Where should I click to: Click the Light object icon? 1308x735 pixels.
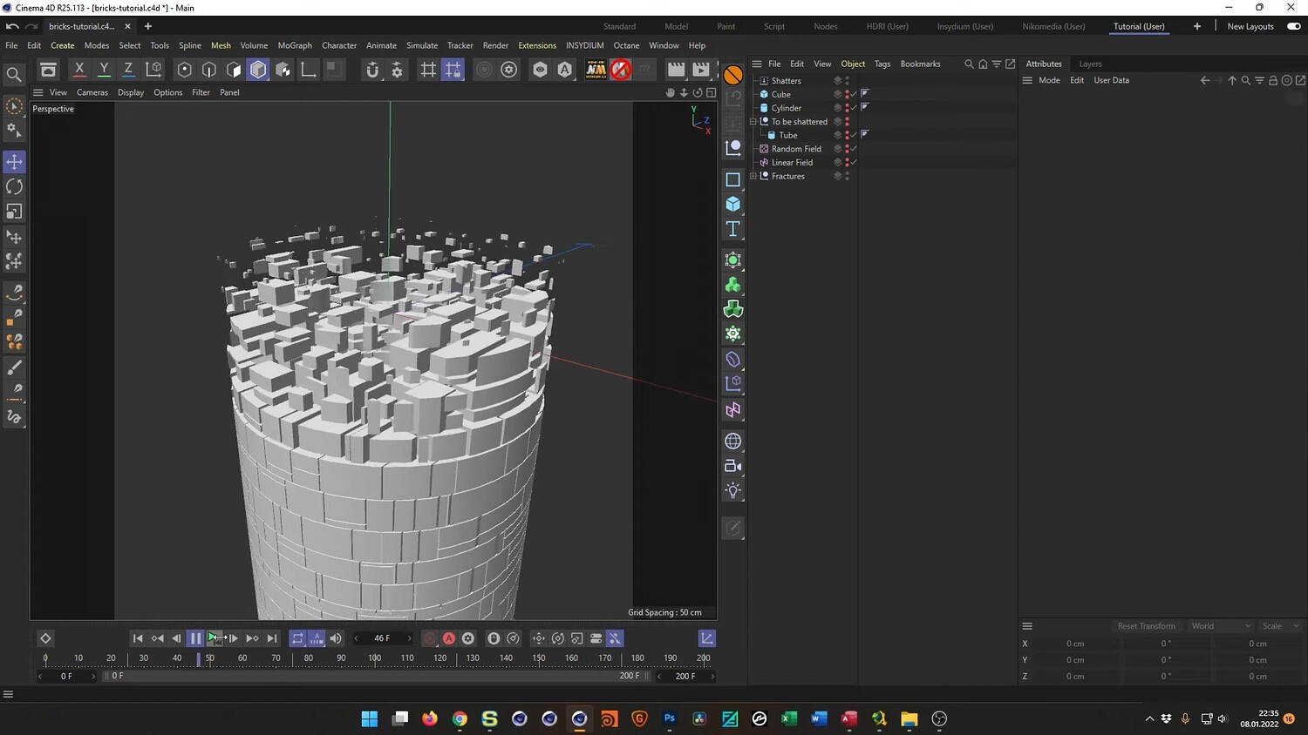pos(732,490)
